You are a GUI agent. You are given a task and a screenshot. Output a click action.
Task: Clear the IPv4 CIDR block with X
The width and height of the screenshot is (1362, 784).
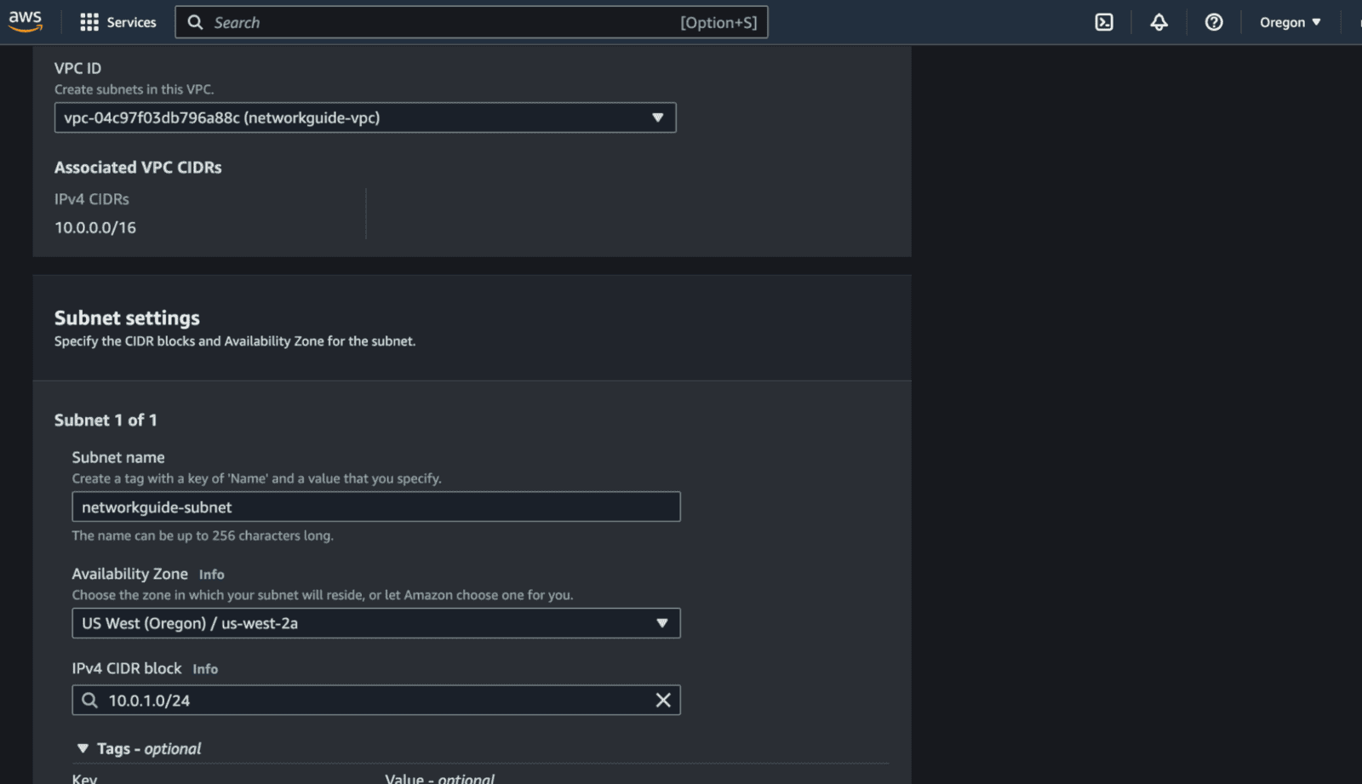[662, 700]
